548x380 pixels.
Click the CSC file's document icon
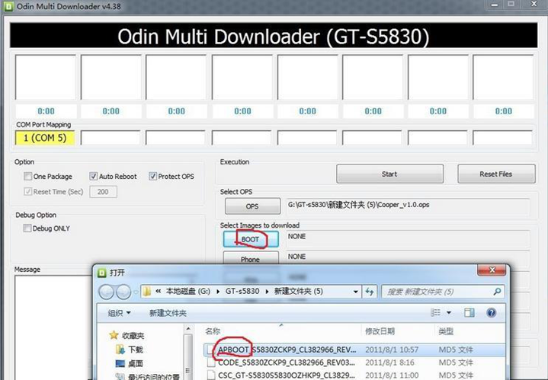211,375
